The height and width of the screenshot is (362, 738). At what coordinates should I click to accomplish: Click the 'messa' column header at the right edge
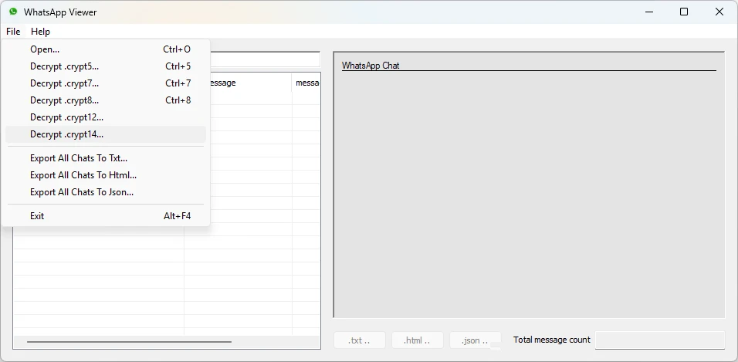(306, 83)
